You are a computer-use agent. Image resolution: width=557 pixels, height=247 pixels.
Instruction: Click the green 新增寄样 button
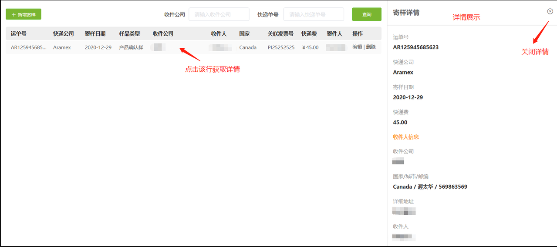pyautogui.click(x=24, y=14)
